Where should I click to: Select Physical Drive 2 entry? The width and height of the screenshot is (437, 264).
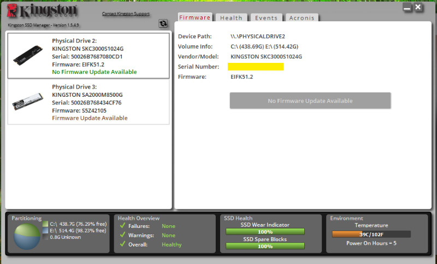(88, 56)
